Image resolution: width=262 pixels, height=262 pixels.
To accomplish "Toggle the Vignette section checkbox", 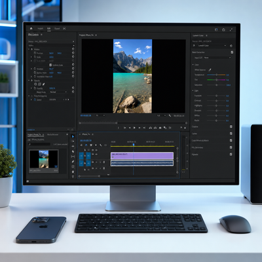I will click(231, 155).
